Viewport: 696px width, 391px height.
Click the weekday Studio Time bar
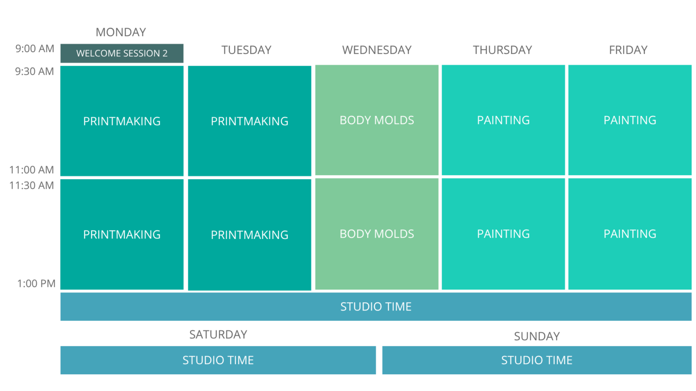pos(376,307)
